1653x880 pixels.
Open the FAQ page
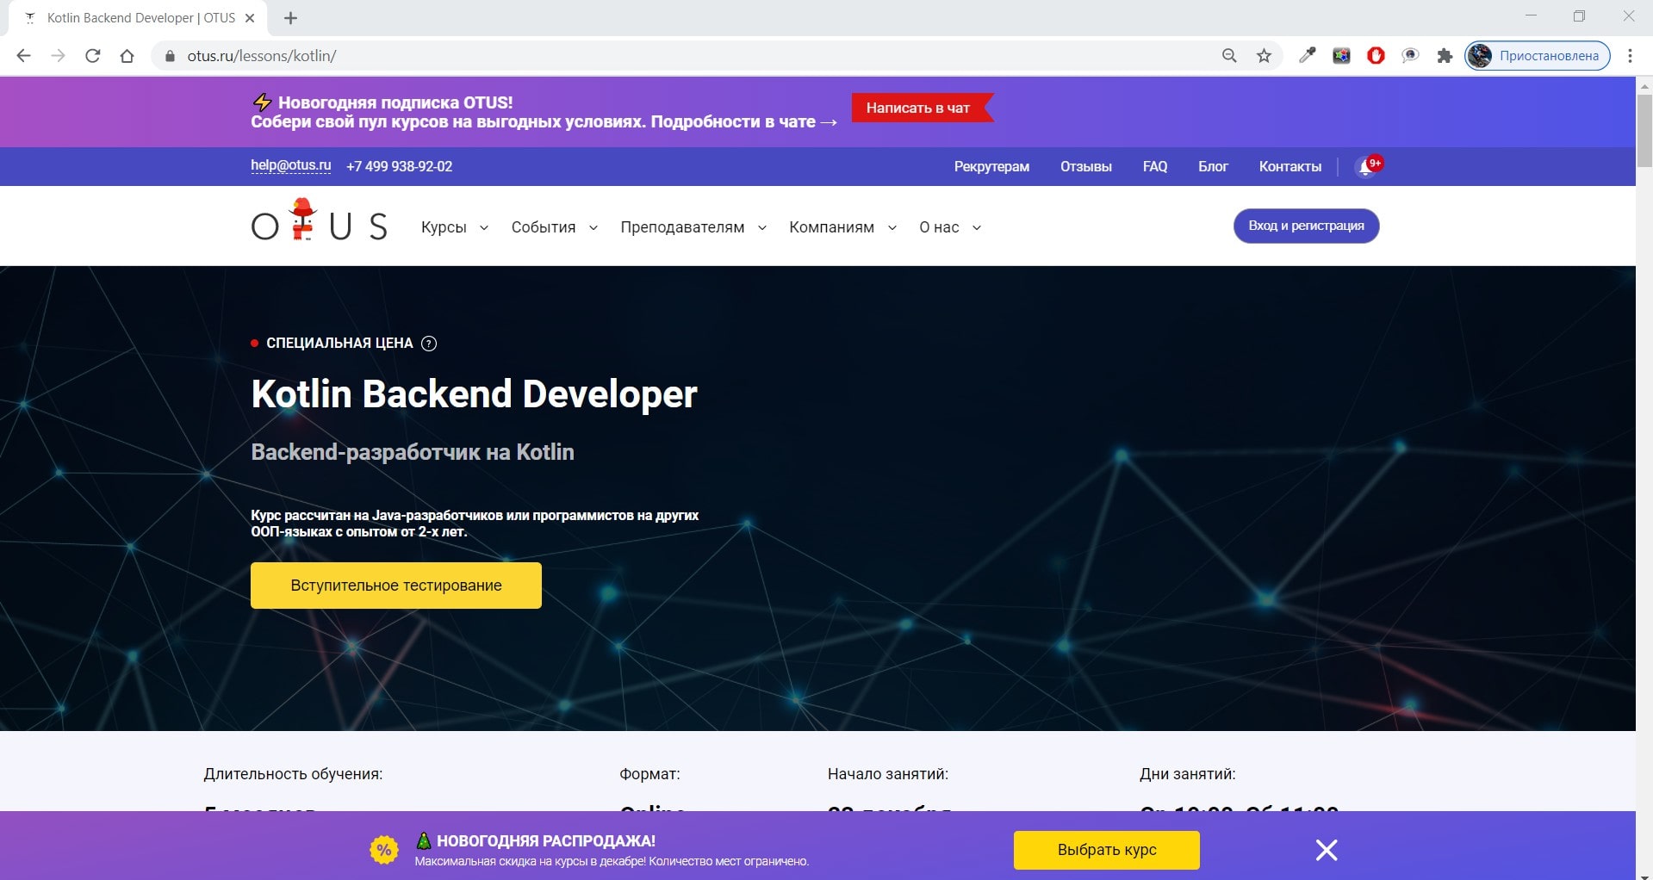(1155, 166)
